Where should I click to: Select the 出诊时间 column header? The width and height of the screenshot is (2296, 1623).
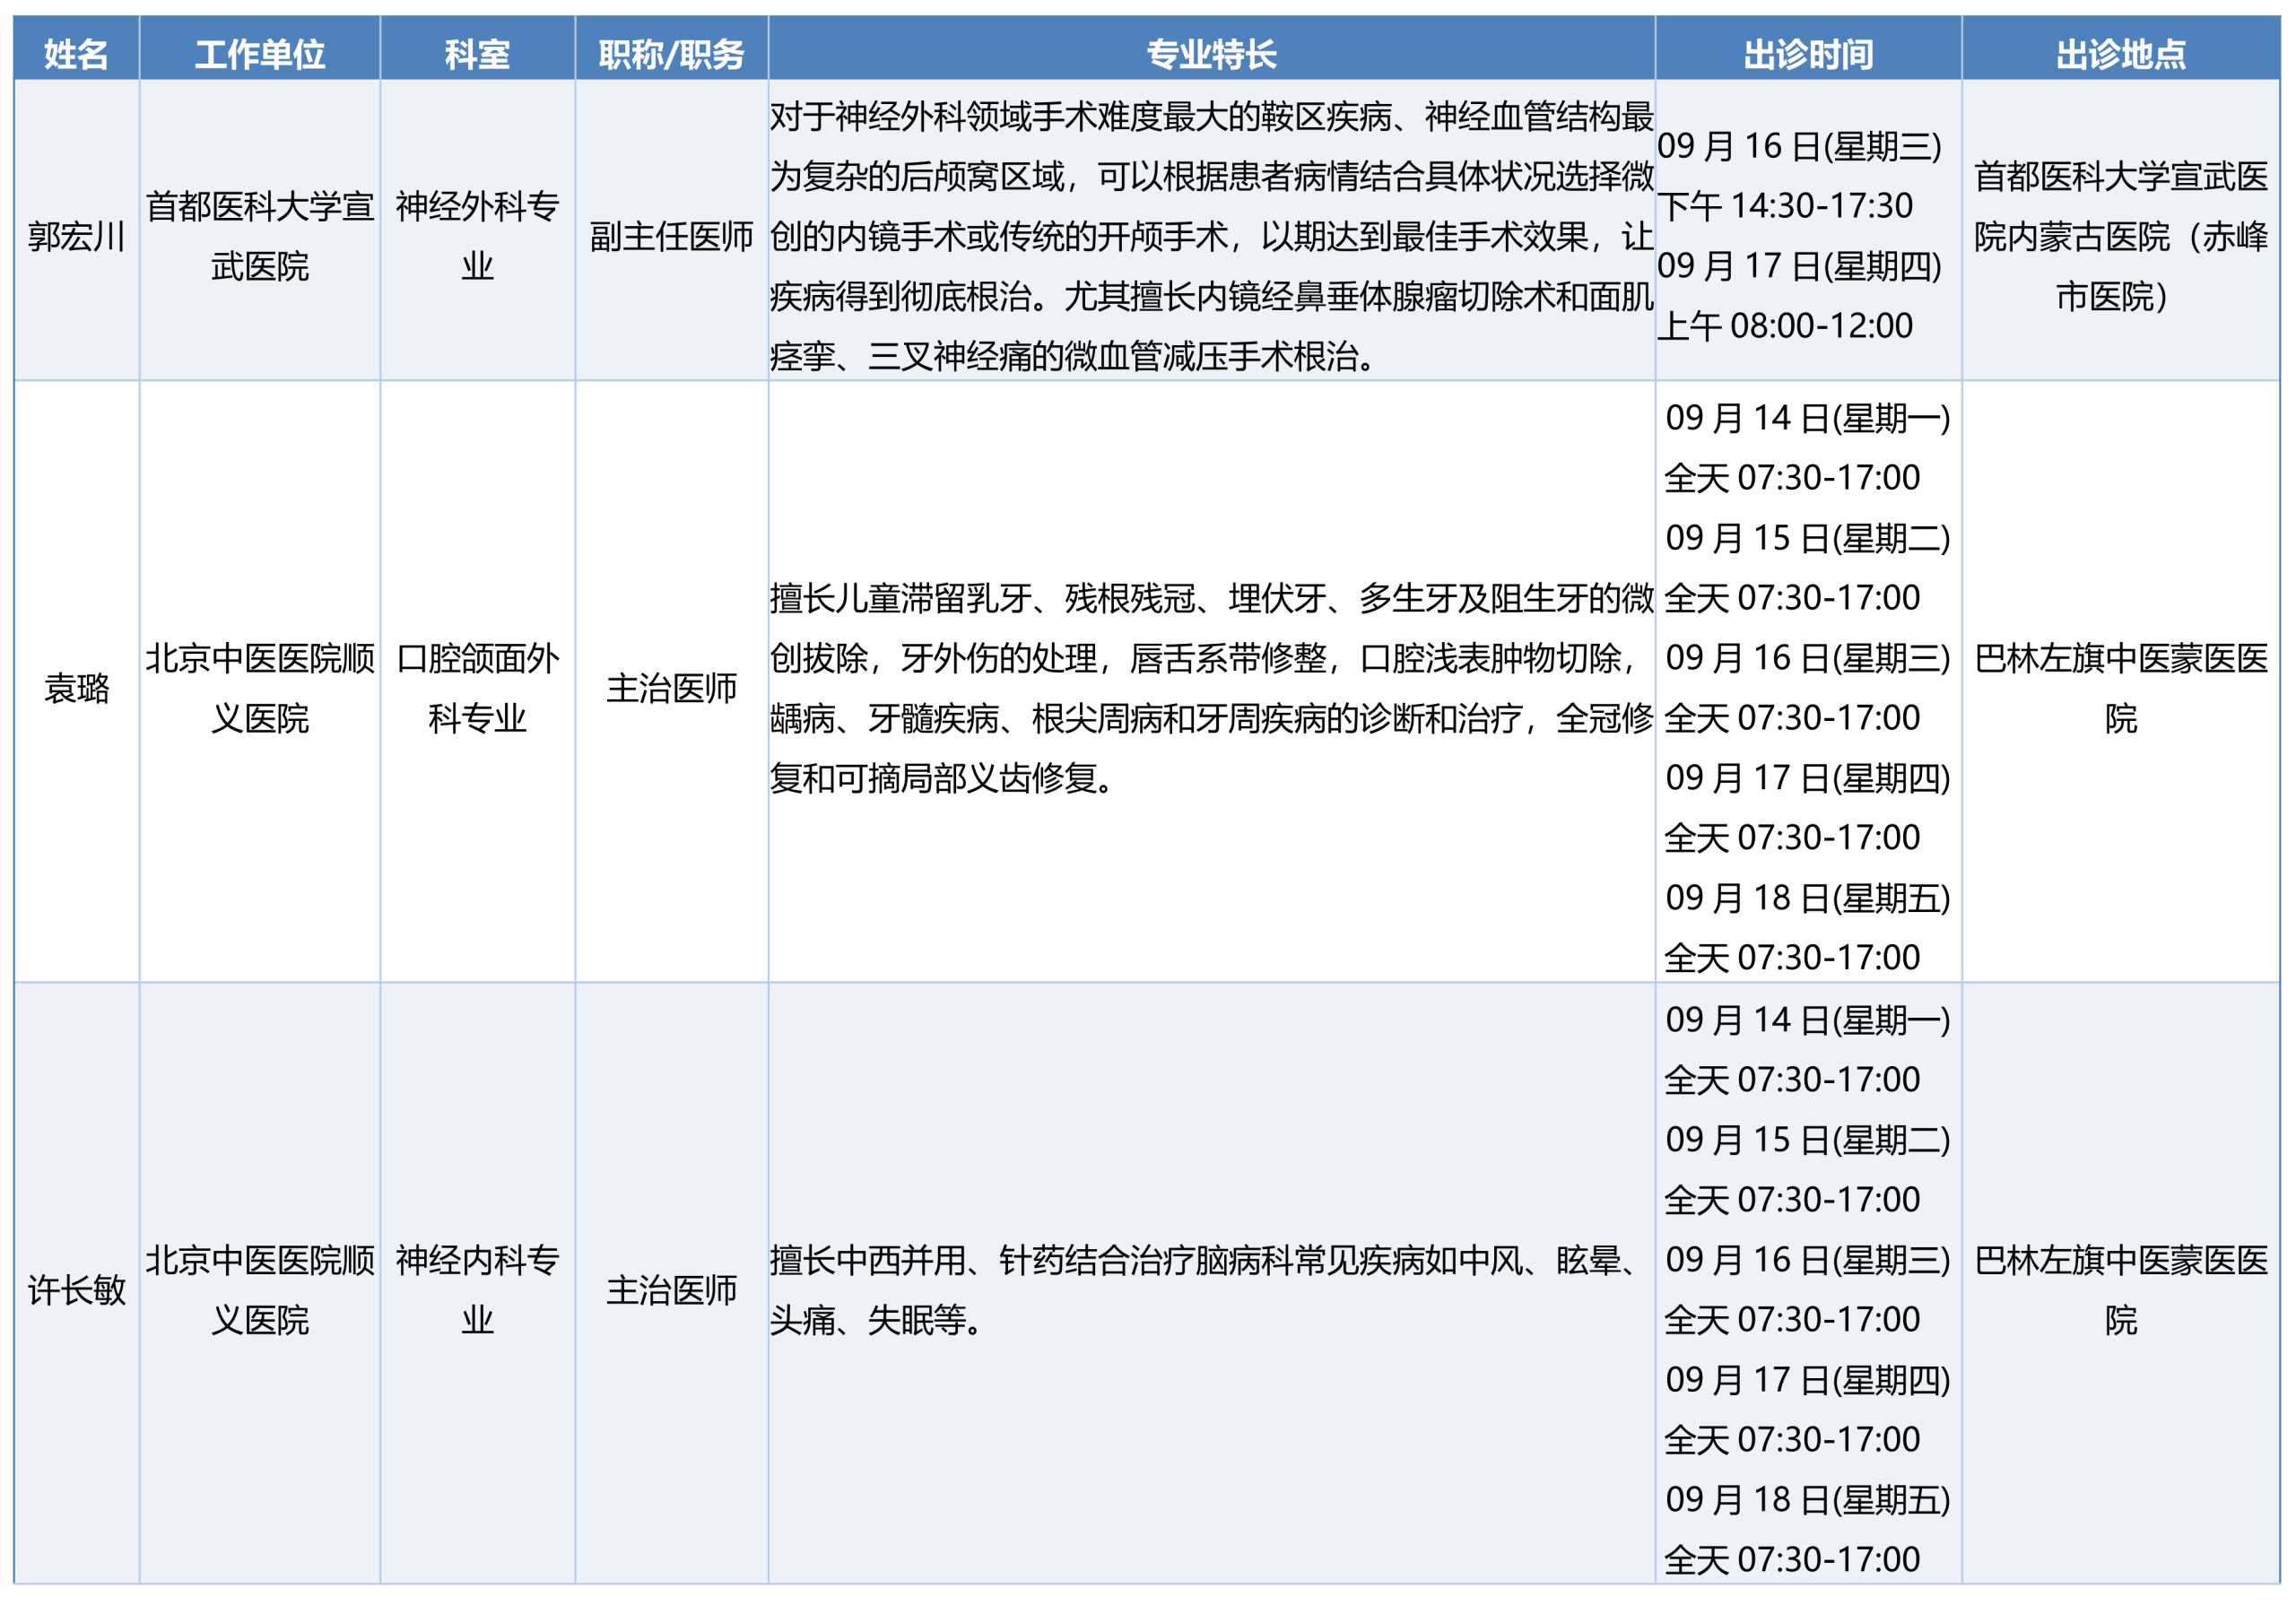1808,53
